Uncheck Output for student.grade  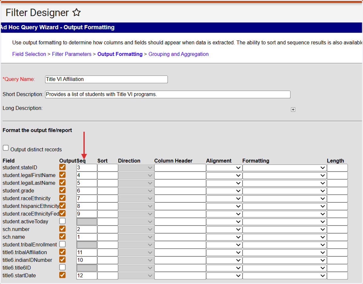point(63,190)
